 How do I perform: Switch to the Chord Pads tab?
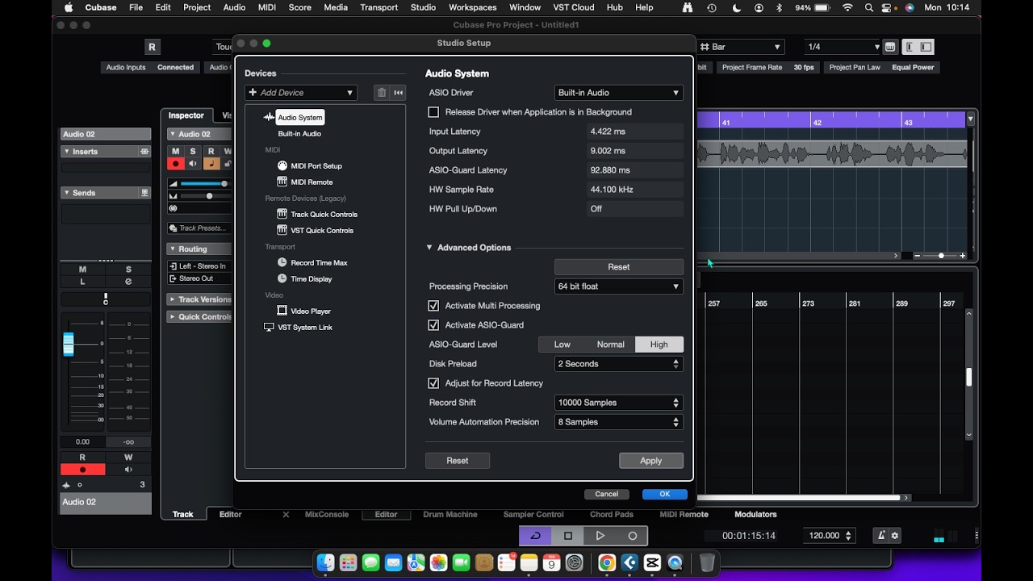click(612, 514)
